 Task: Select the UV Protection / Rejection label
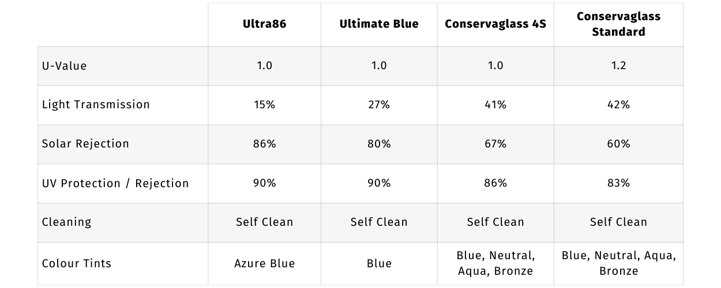(115, 183)
